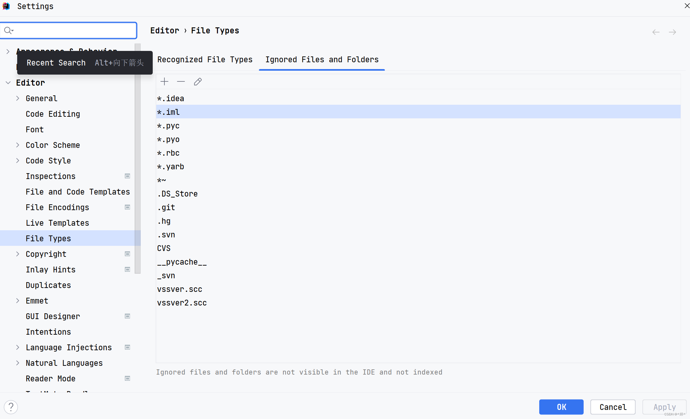Open Live Templates settings page
The height and width of the screenshot is (419, 690).
tap(57, 223)
